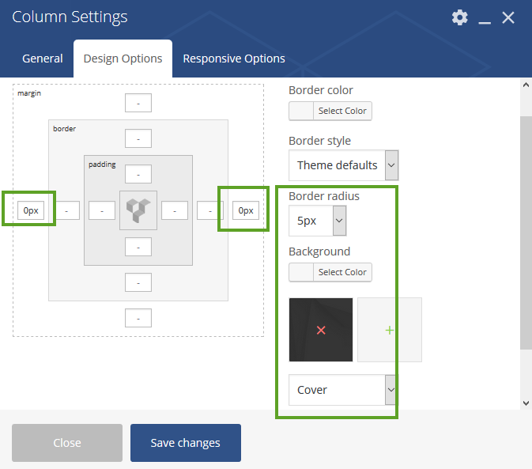Click the Visual Composer cube logo
The width and height of the screenshot is (532, 469).
(x=138, y=210)
